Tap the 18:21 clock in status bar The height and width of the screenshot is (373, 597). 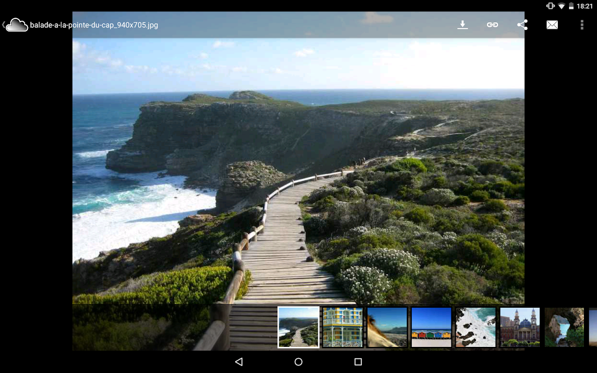584,6
